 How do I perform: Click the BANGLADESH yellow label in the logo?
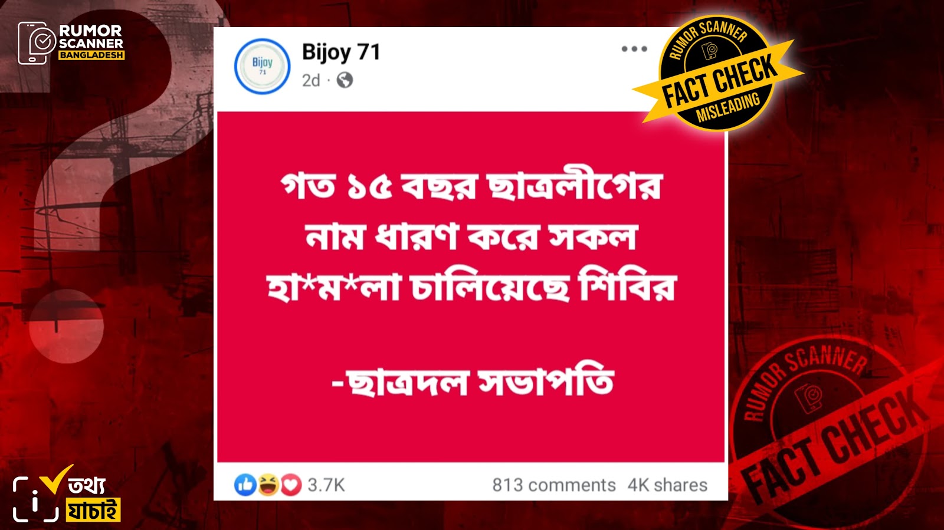tap(91, 55)
